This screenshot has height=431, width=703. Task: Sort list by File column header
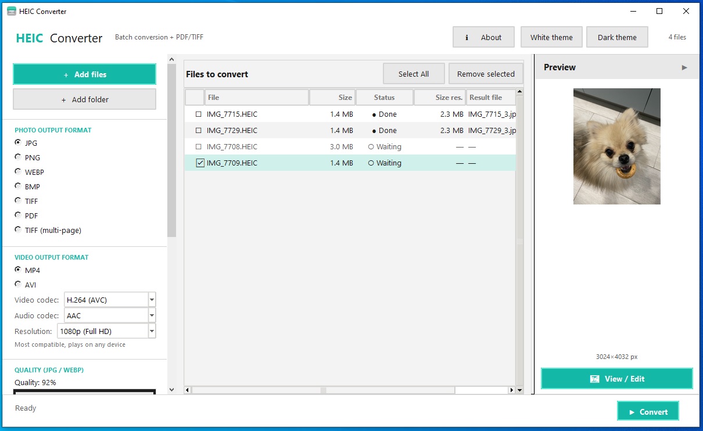click(x=257, y=98)
